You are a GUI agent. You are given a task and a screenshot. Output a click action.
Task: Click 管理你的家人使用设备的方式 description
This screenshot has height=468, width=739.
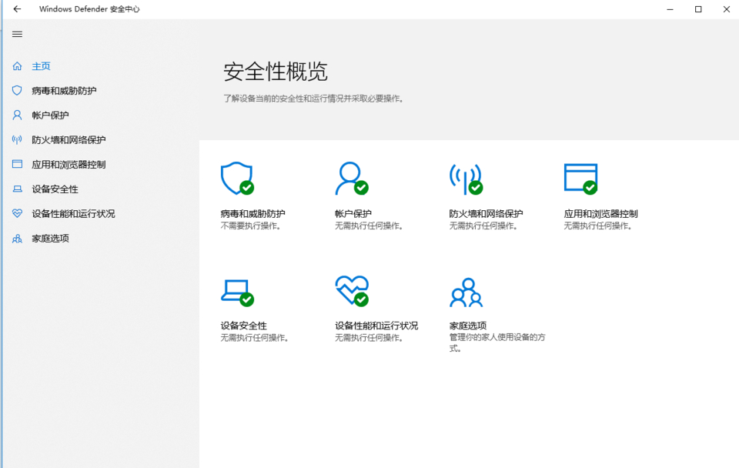tap(497, 343)
